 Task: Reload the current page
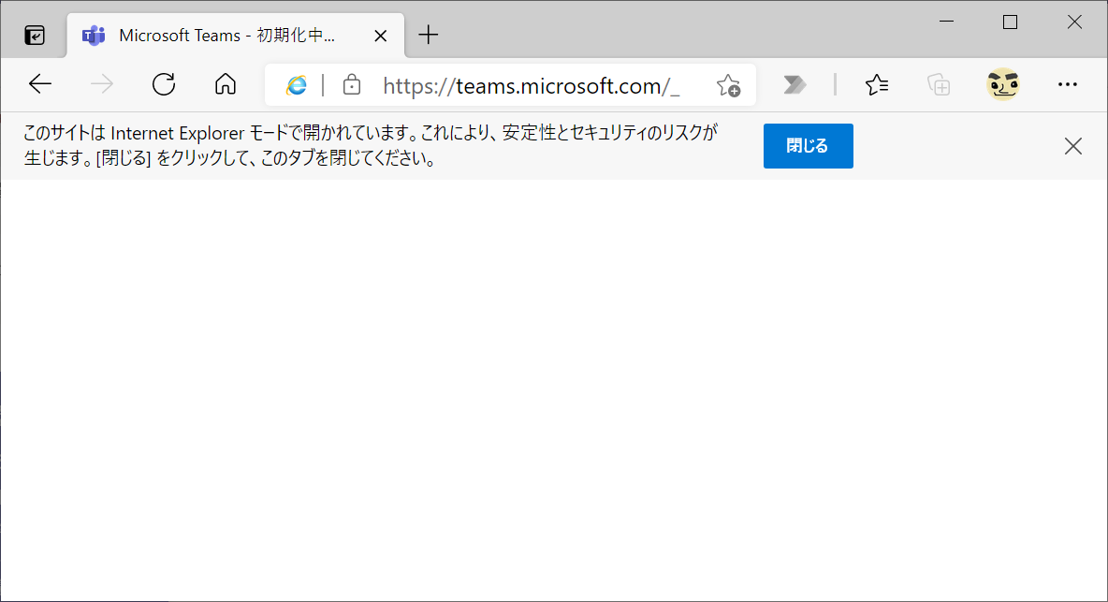[164, 85]
